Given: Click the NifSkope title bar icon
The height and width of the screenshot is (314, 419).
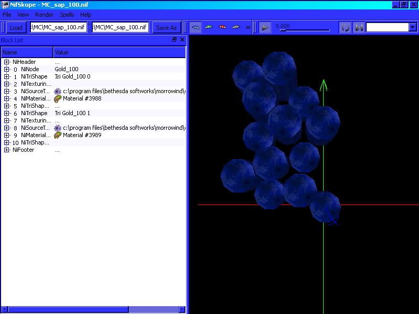Looking at the screenshot, I should (5, 5).
